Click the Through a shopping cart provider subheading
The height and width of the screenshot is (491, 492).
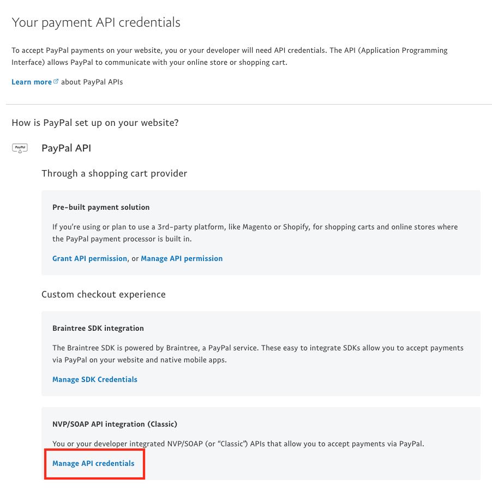coord(114,173)
